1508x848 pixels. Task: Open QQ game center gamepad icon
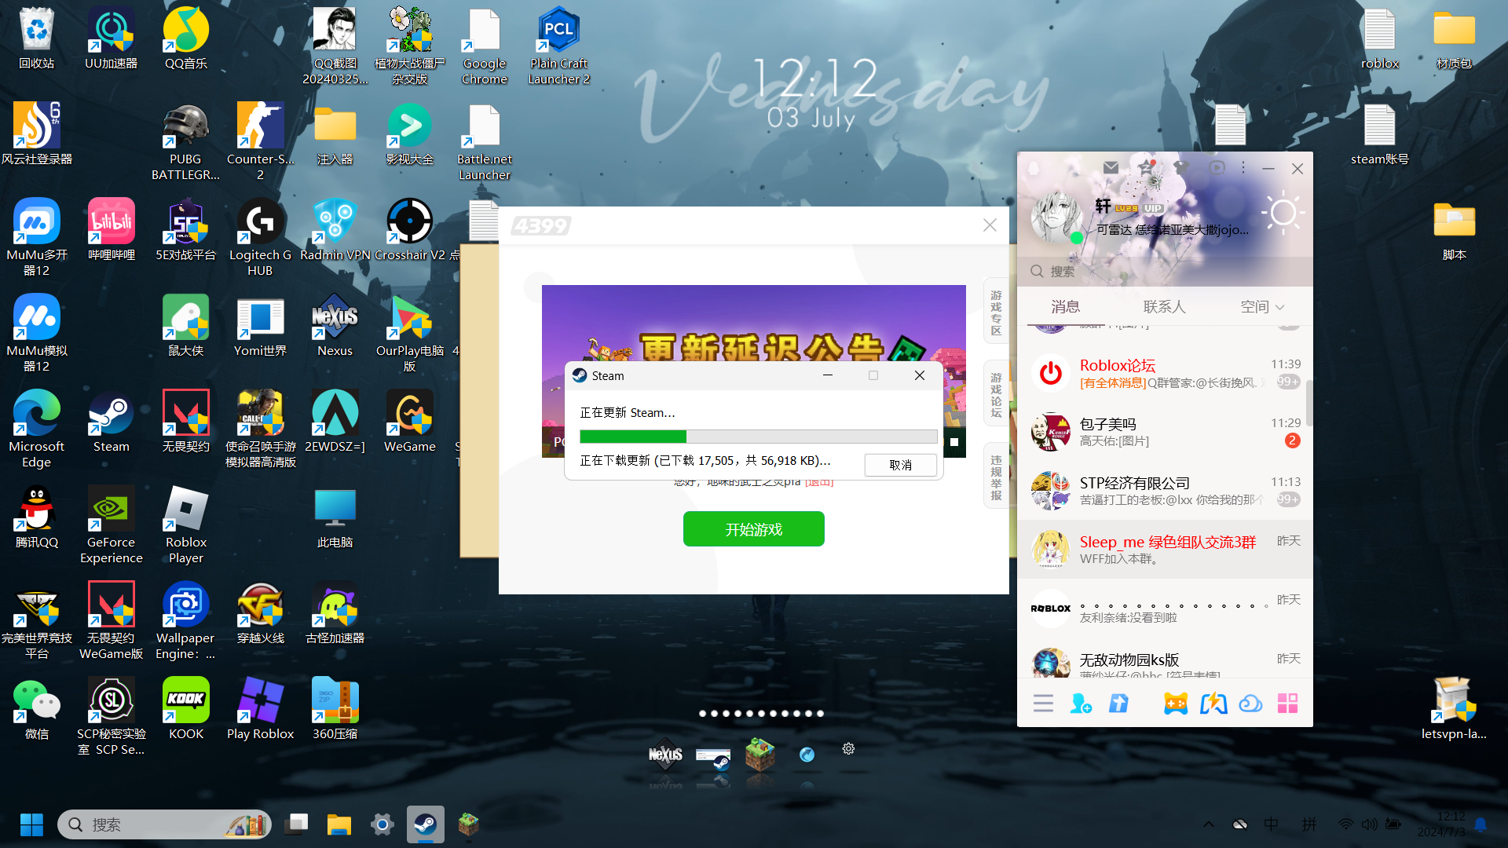[1176, 704]
